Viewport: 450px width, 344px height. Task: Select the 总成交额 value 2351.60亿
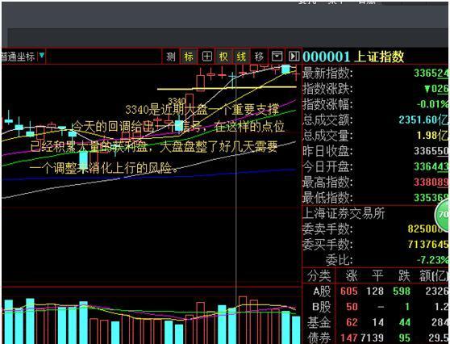click(x=423, y=120)
